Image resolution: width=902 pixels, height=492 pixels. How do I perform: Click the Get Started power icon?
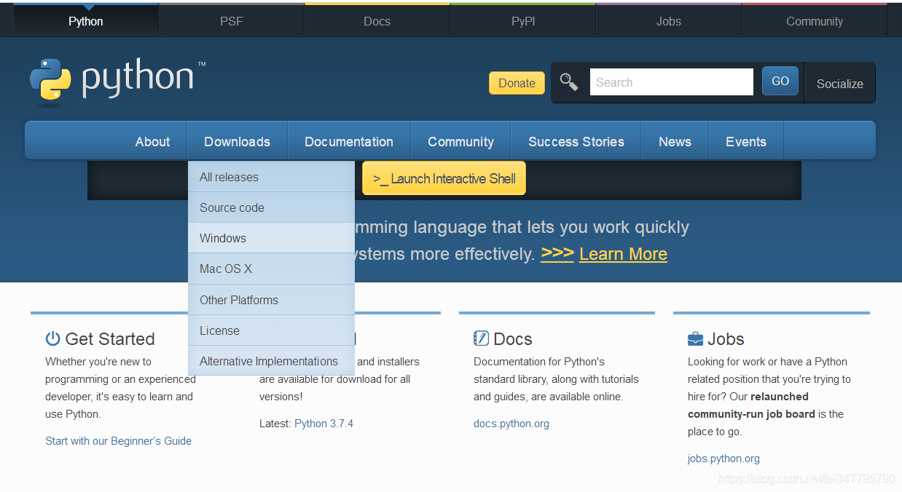point(52,338)
